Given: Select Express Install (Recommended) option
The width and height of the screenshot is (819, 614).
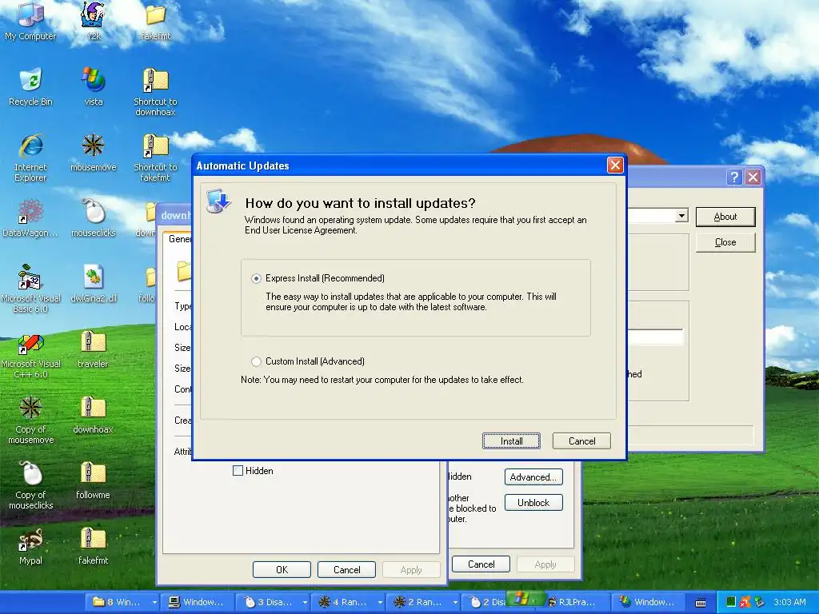Looking at the screenshot, I should 256,278.
